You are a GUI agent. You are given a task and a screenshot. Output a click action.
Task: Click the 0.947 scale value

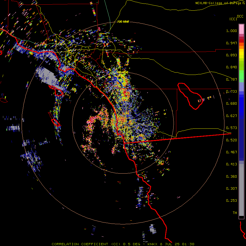[232, 43]
